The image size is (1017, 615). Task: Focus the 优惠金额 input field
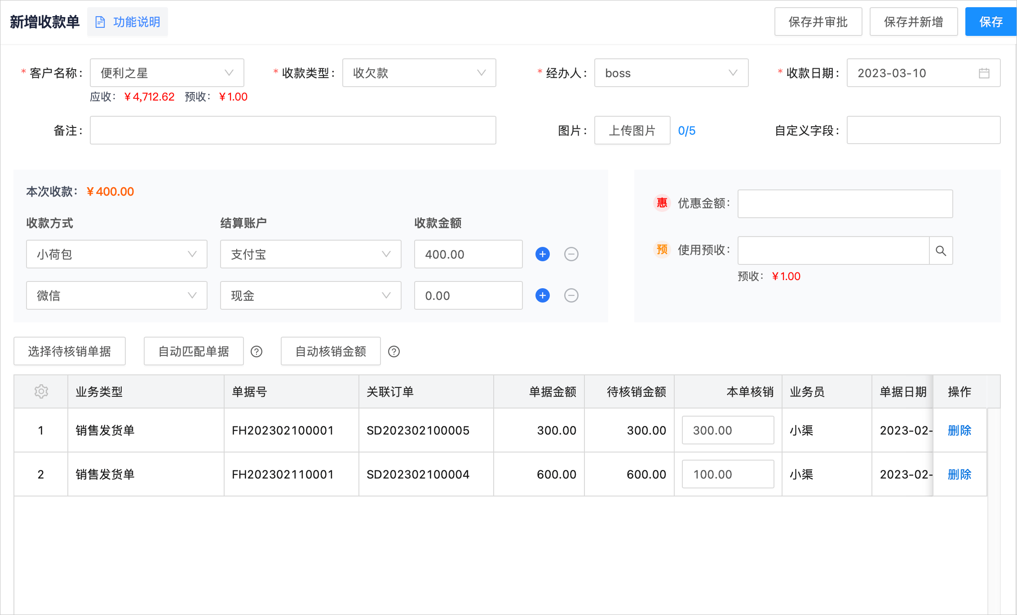(x=845, y=204)
